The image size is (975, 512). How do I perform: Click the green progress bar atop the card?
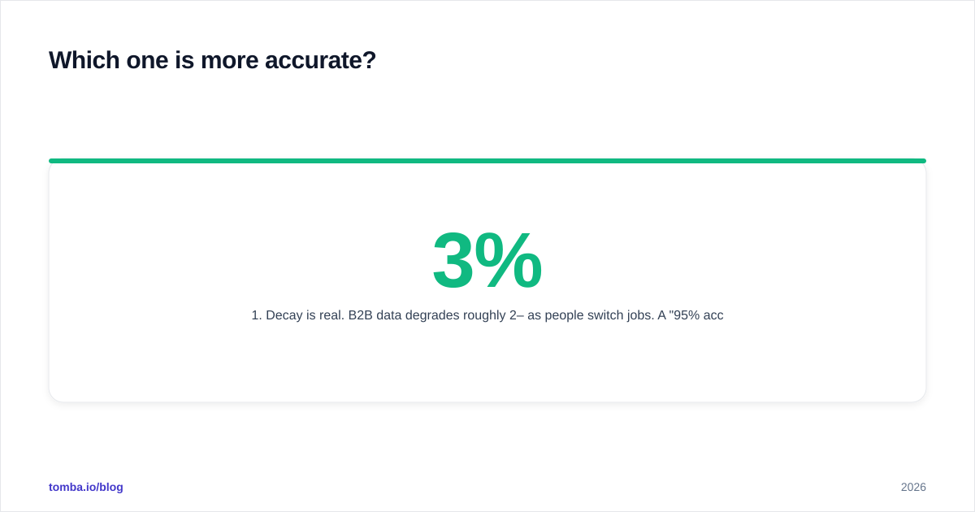[x=487, y=161]
